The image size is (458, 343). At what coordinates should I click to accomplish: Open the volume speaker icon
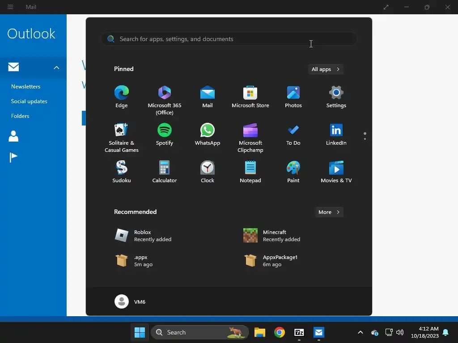tap(400, 332)
